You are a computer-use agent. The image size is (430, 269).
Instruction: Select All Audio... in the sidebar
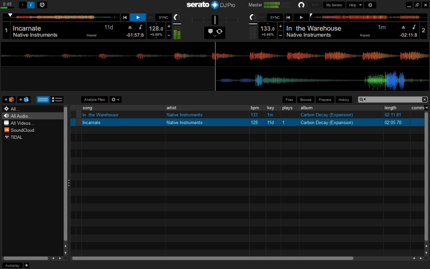point(33,116)
